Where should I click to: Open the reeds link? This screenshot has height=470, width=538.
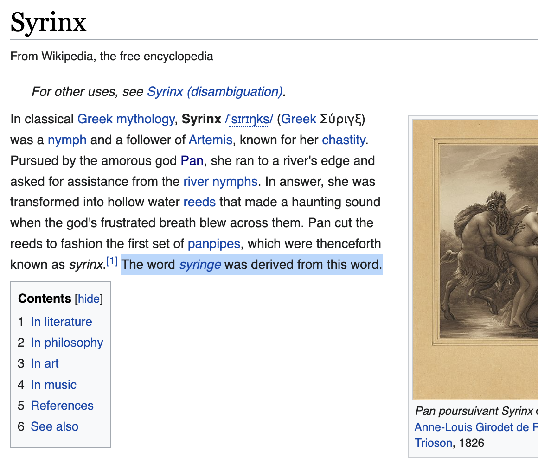click(x=199, y=202)
